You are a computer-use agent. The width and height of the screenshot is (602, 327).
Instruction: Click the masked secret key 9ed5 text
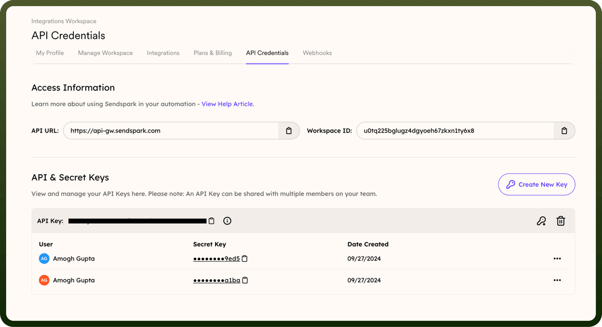(x=216, y=258)
